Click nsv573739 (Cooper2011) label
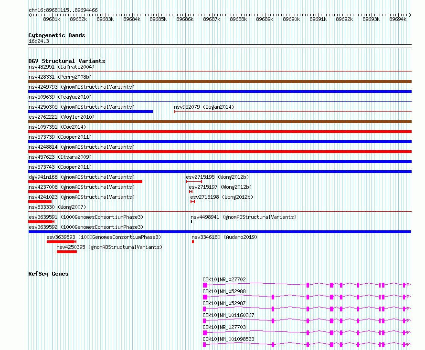425x350 pixels. click(60, 137)
